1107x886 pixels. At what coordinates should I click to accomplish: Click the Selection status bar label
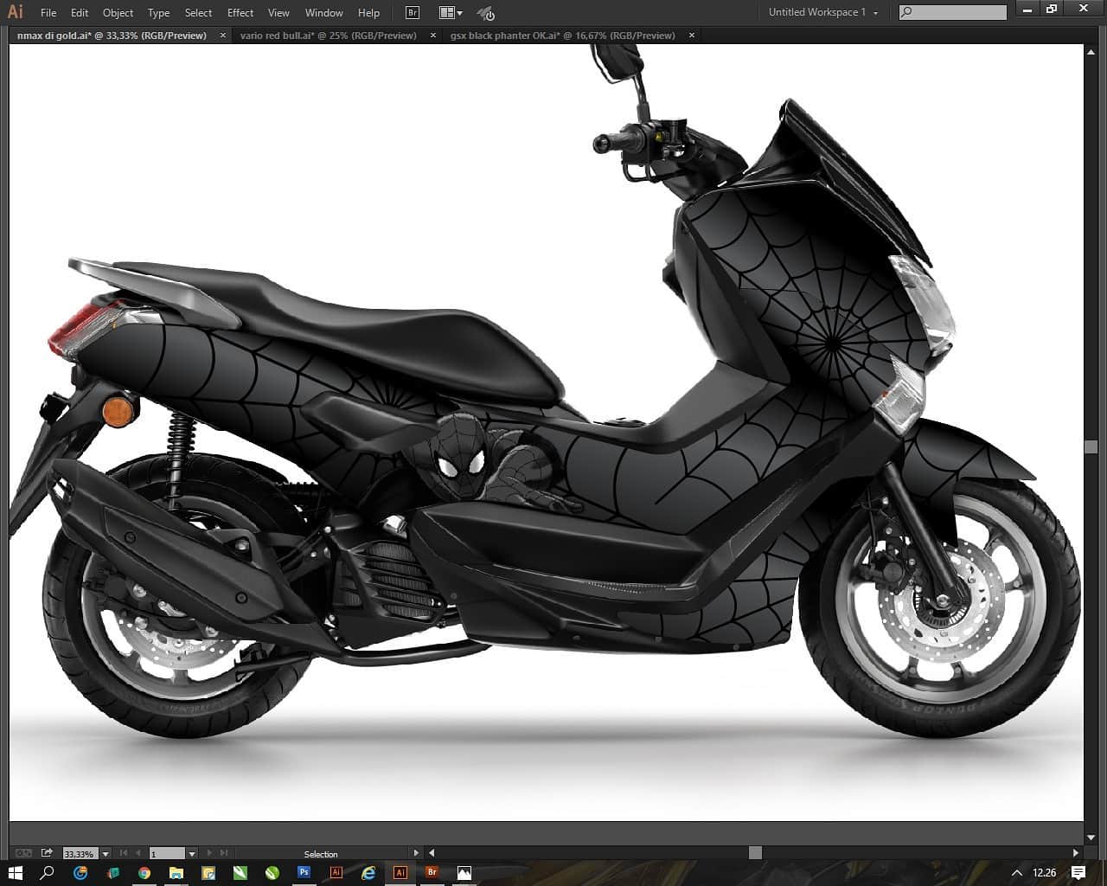point(321,854)
